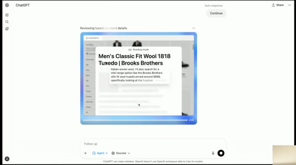Click the live progress timeline bar
Screen dimensions: 296x165
coord(135,120)
